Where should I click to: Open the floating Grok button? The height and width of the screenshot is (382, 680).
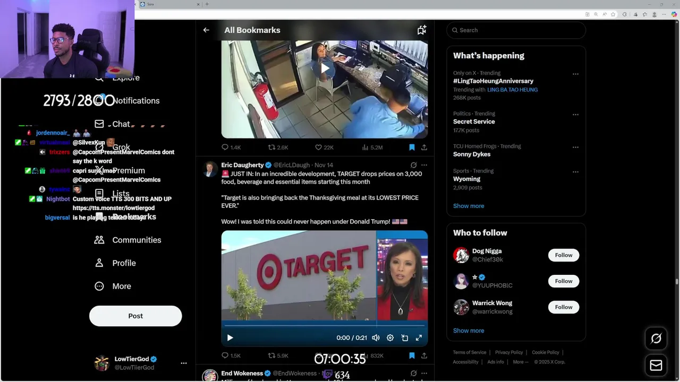(x=656, y=338)
